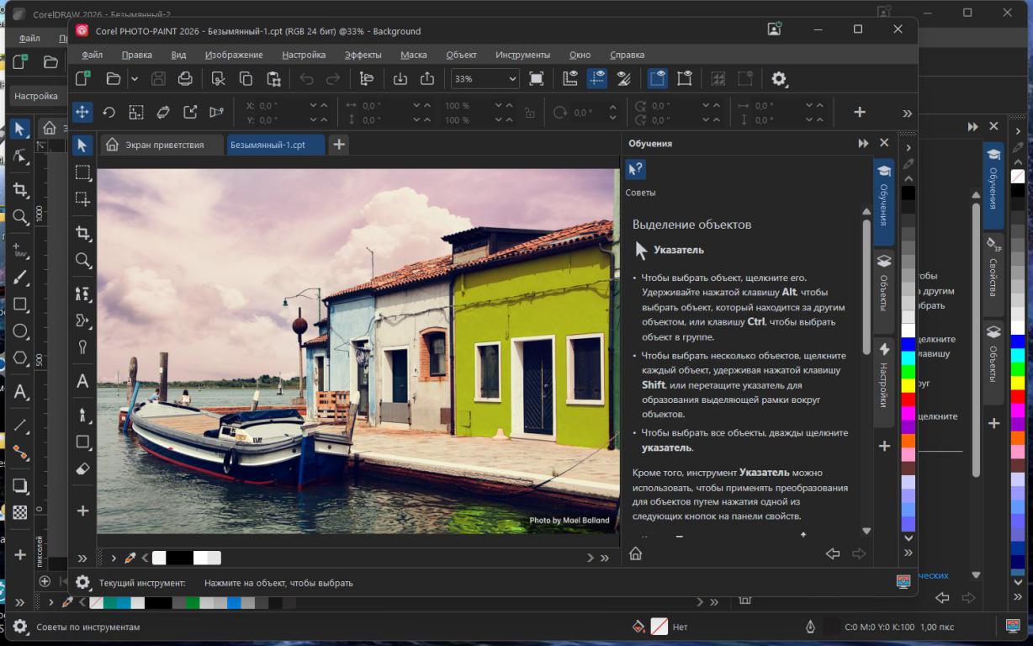Select the Text tool in PHOTO-PAINT toolbox

pos(82,381)
